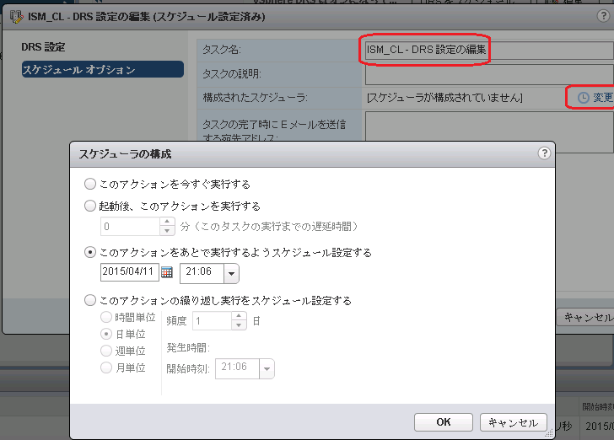614x440 pixels.
Task: Open the DRS 設定 section
Action: [43, 47]
